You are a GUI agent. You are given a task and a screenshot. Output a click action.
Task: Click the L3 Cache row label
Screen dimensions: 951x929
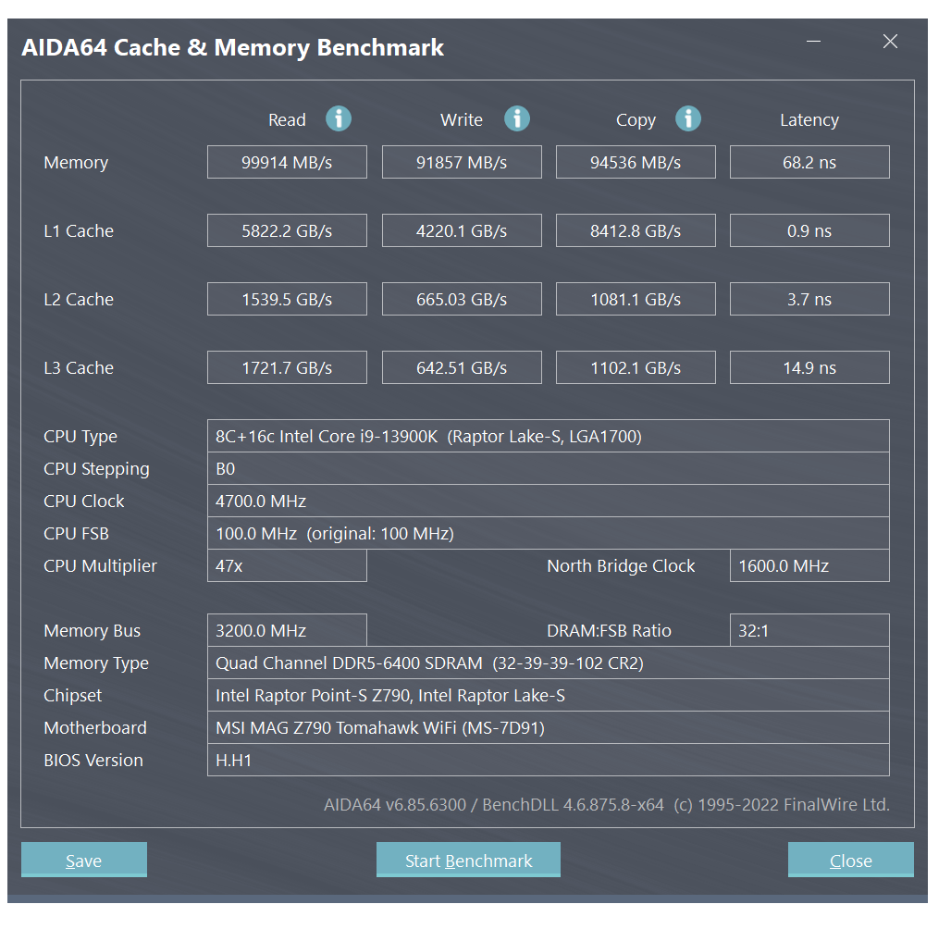pos(79,367)
